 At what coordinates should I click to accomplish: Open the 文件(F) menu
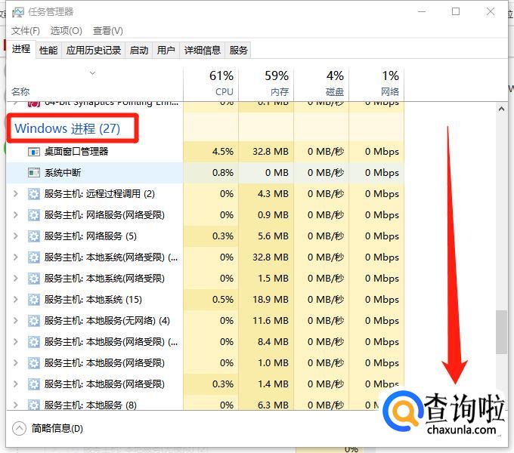[x=26, y=31]
